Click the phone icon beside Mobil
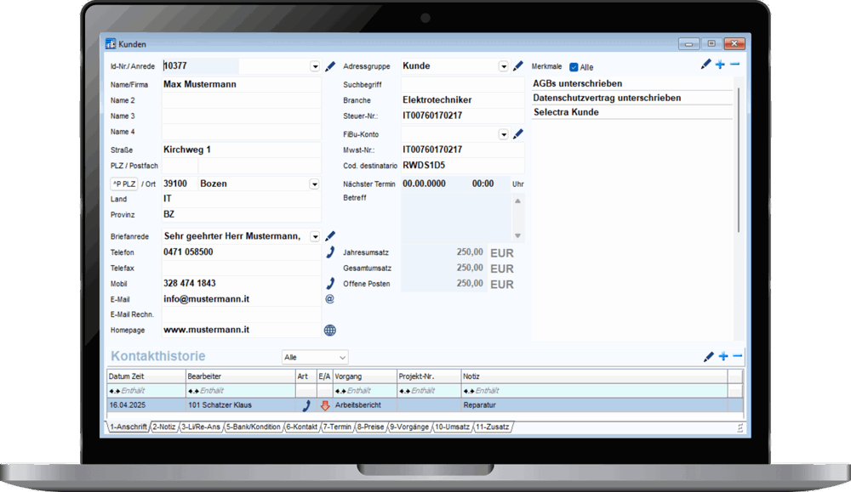The width and height of the screenshot is (851, 492). pos(330,283)
